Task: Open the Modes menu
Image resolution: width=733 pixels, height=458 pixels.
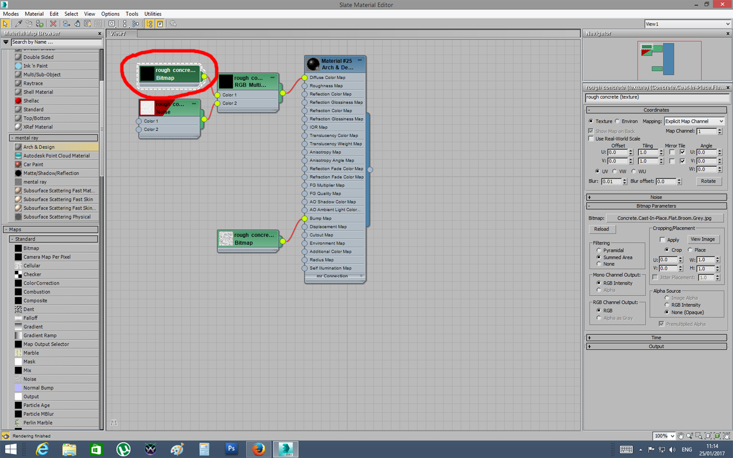Action: (10, 14)
